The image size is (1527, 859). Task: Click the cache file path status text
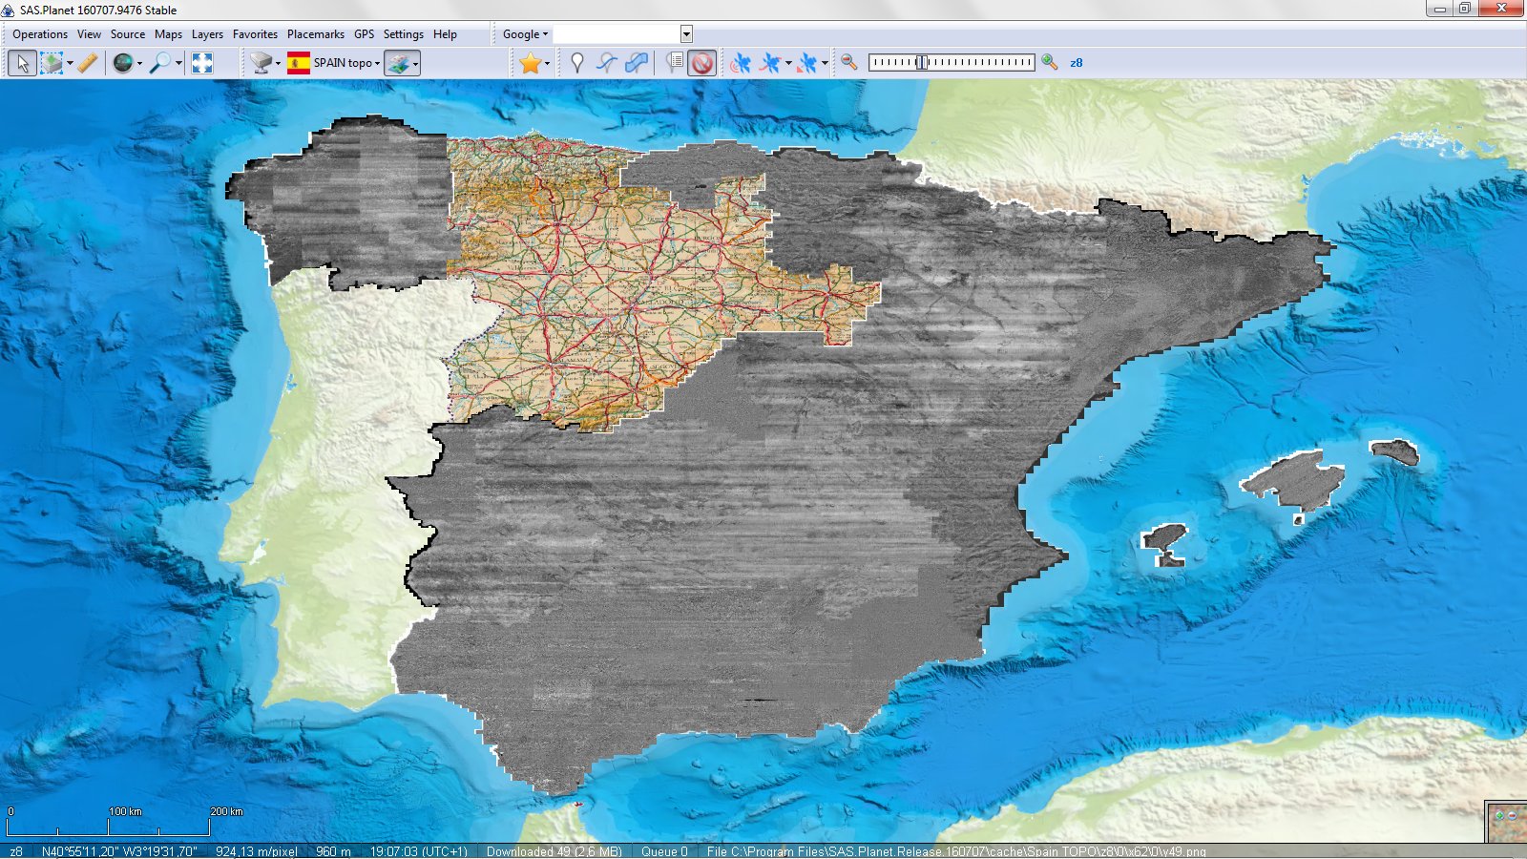pyautogui.click(x=956, y=851)
